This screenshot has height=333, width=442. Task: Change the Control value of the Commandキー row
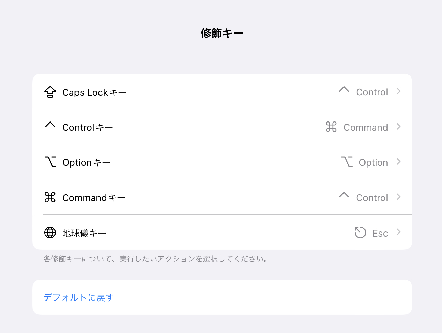(x=372, y=198)
